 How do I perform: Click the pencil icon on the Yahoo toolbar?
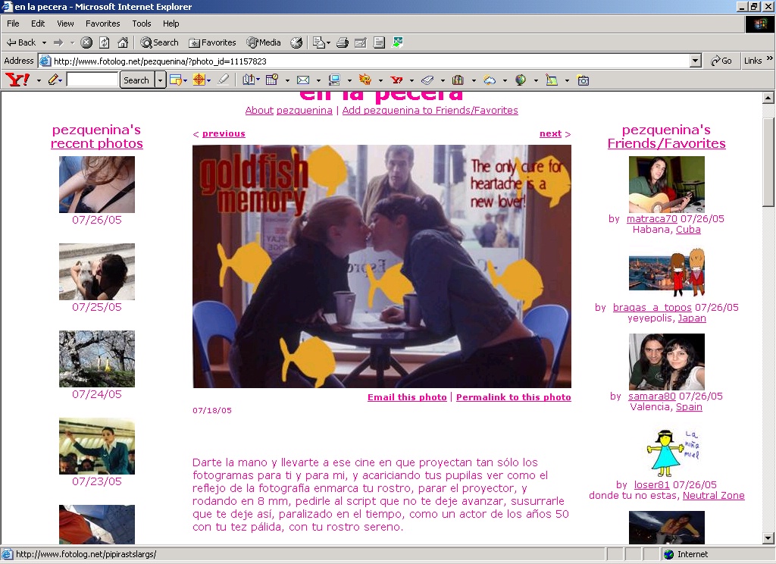54,80
